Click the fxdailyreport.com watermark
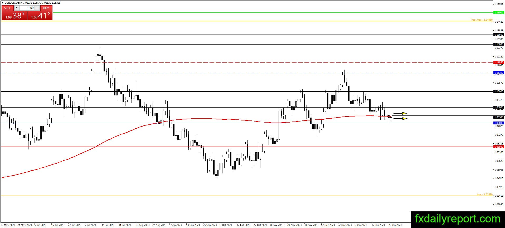 click(458, 219)
